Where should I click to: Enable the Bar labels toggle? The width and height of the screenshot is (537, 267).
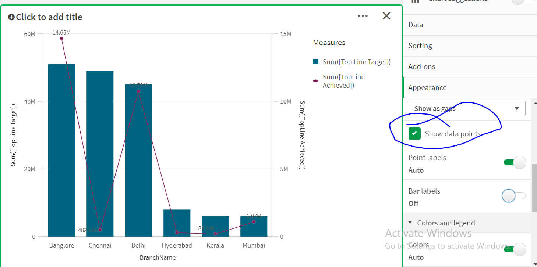pos(513,196)
